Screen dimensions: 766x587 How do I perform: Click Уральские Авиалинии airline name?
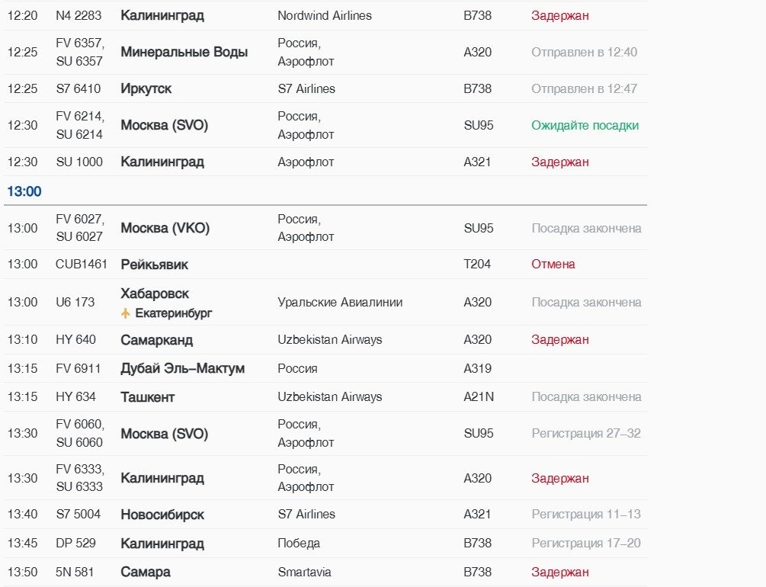[340, 303]
